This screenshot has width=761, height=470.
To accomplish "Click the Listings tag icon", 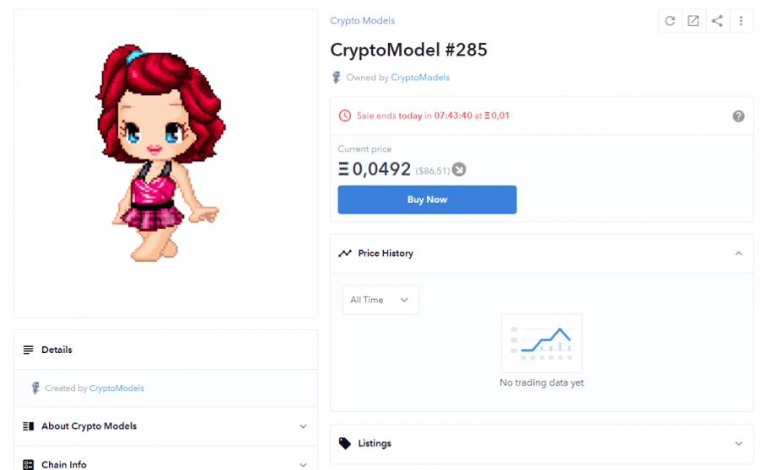I will (x=344, y=443).
